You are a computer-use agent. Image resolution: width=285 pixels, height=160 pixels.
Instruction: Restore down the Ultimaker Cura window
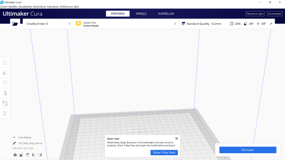pos(270,2)
